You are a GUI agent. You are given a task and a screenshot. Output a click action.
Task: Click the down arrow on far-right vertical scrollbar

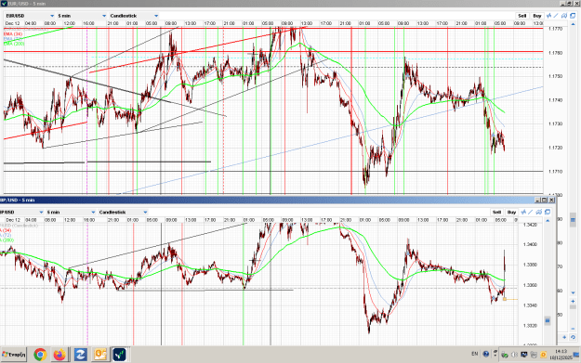coord(573,293)
